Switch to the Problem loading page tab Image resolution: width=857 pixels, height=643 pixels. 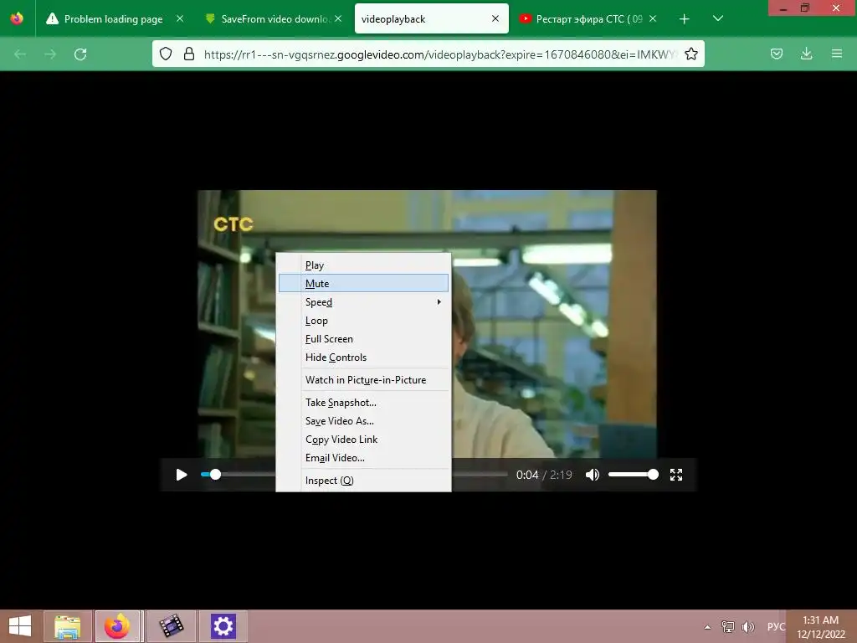[113, 19]
